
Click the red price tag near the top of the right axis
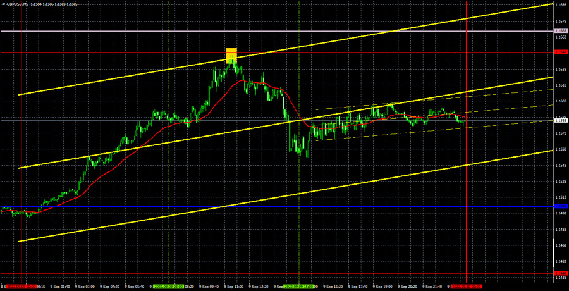[561, 52]
